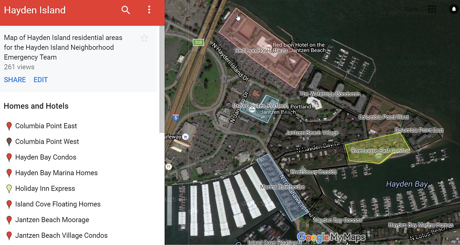
Task: Click the 308 exit sign on map
Action: [198, 42]
